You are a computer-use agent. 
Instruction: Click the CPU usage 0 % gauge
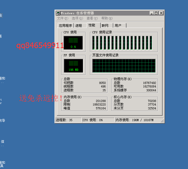(73, 43)
